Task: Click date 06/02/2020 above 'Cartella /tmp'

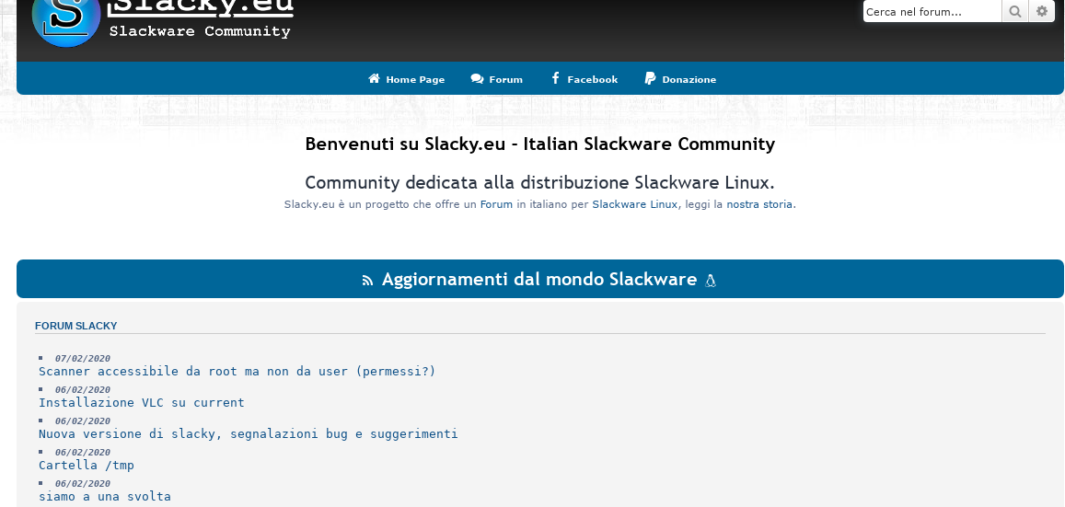Action: pos(82,452)
